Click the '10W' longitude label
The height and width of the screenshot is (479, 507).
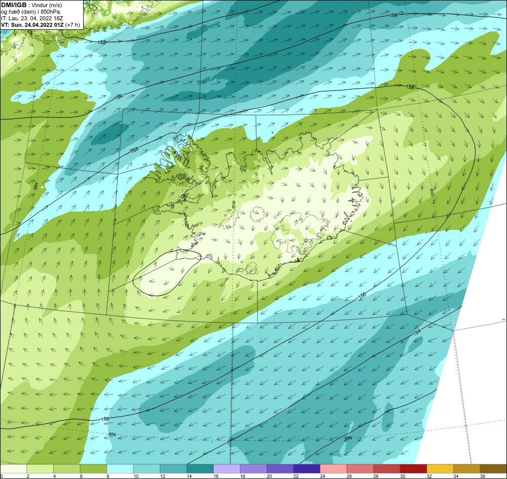click(x=432, y=192)
